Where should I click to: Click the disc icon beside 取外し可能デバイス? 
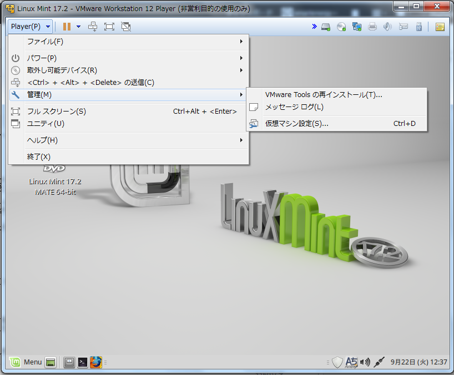click(16, 70)
